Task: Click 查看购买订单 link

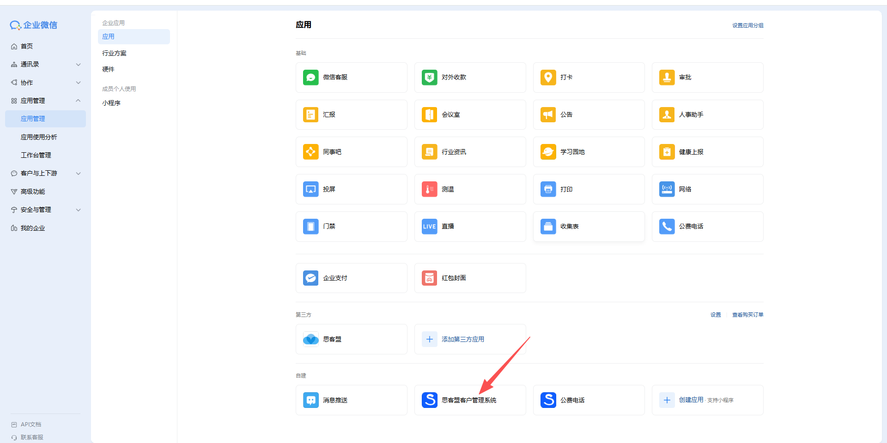Action: click(x=747, y=315)
